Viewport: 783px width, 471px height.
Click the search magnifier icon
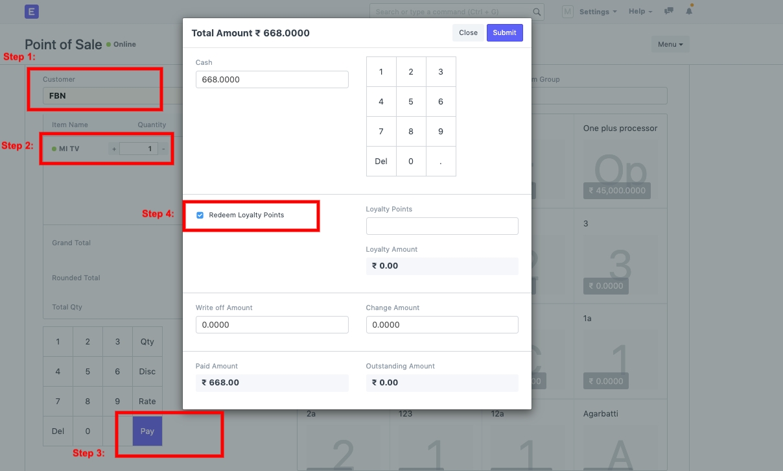(x=537, y=12)
